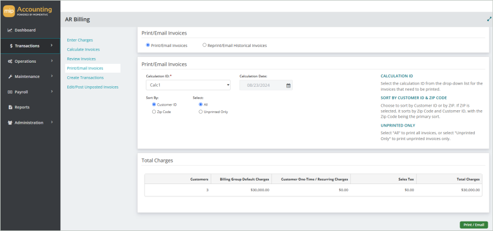This screenshot has height=231, width=493.
Task: Click the green Print / Email button
Action: (474, 225)
